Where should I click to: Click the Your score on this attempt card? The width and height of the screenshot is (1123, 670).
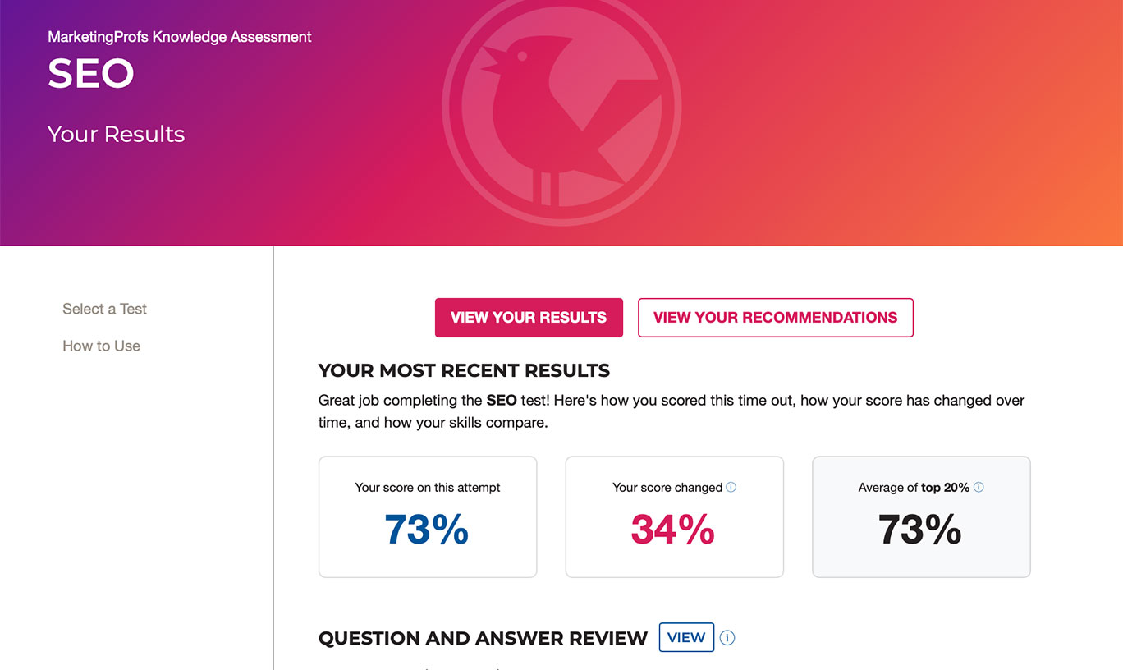(428, 516)
